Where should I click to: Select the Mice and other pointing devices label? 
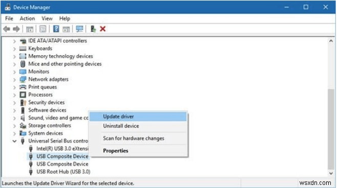65,64
